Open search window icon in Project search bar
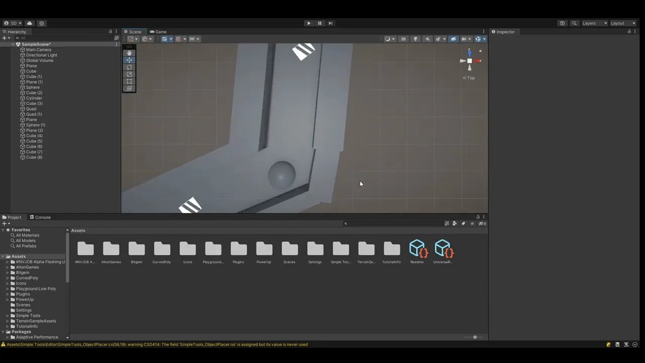Viewport: 645px width, 363px height. (446, 223)
